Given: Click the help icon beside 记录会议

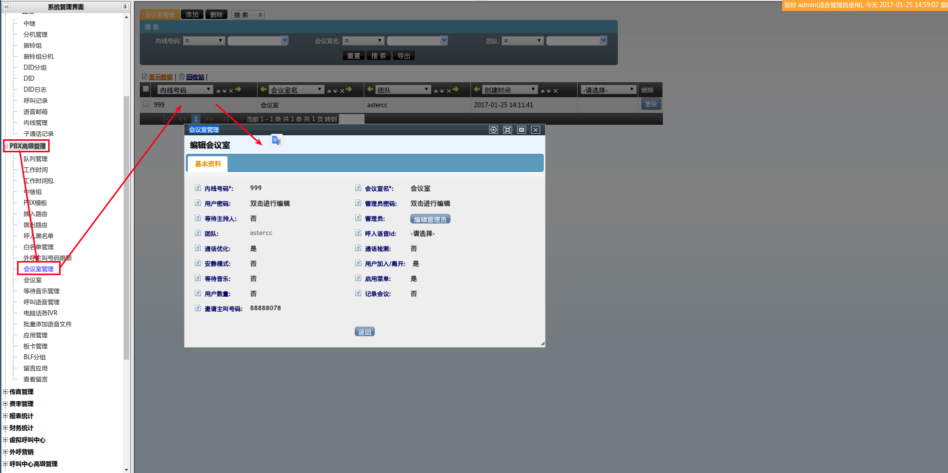Looking at the screenshot, I should click(x=358, y=294).
